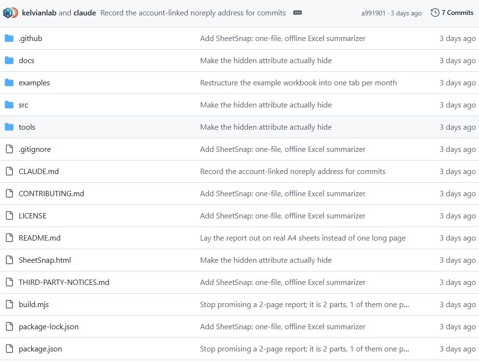Click the docs folder icon
The width and height of the screenshot is (479, 363).
point(9,61)
